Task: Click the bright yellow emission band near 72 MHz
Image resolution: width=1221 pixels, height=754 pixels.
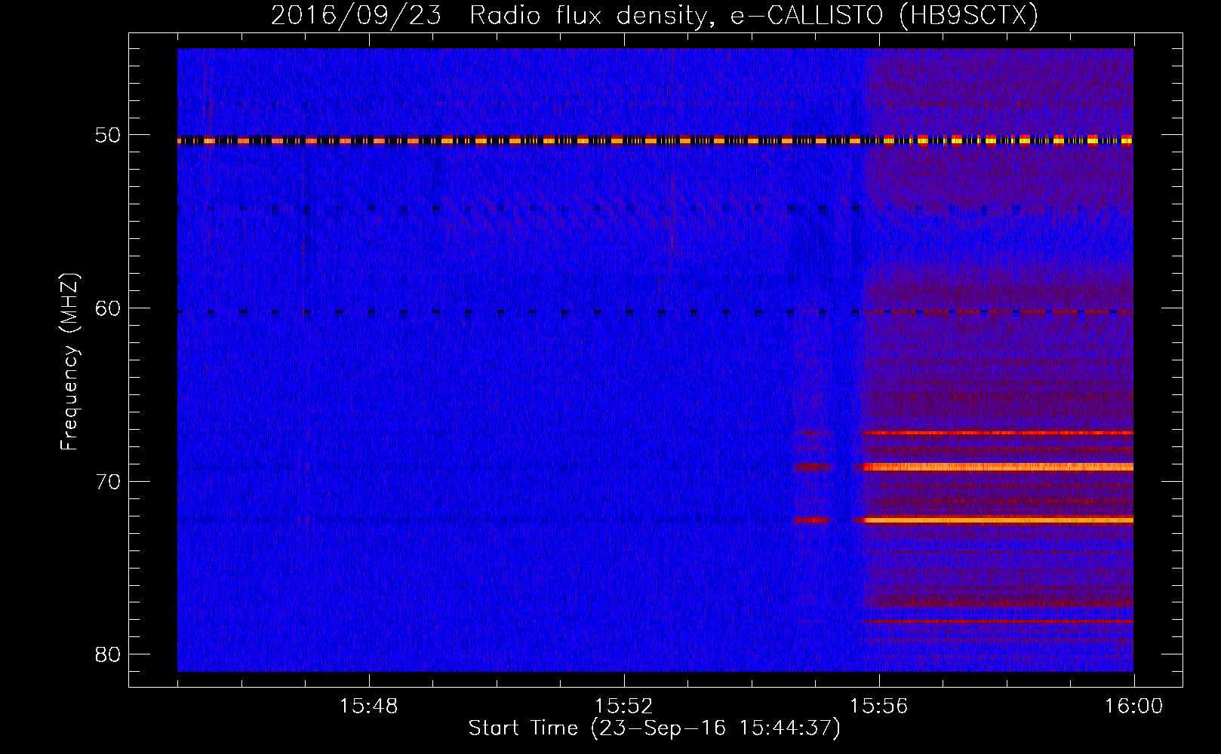Action: click(x=998, y=520)
